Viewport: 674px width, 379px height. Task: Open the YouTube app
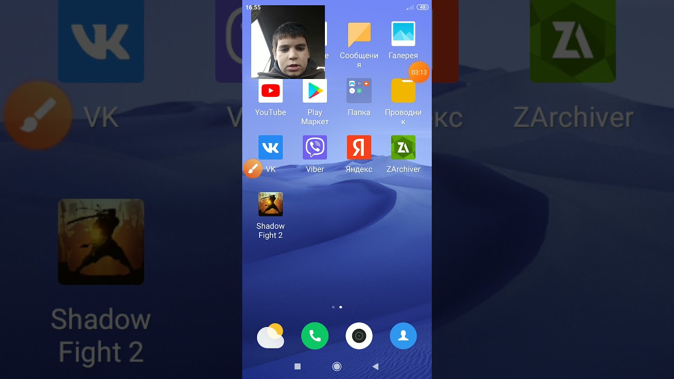coord(271,91)
